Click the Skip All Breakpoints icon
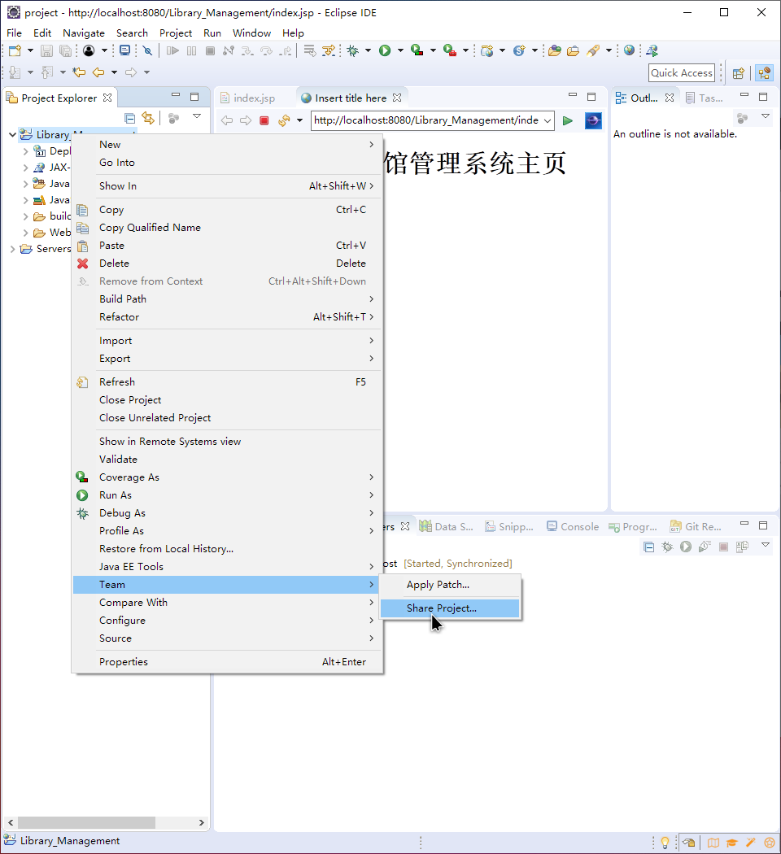This screenshot has height=854, width=781. click(147, 50)
